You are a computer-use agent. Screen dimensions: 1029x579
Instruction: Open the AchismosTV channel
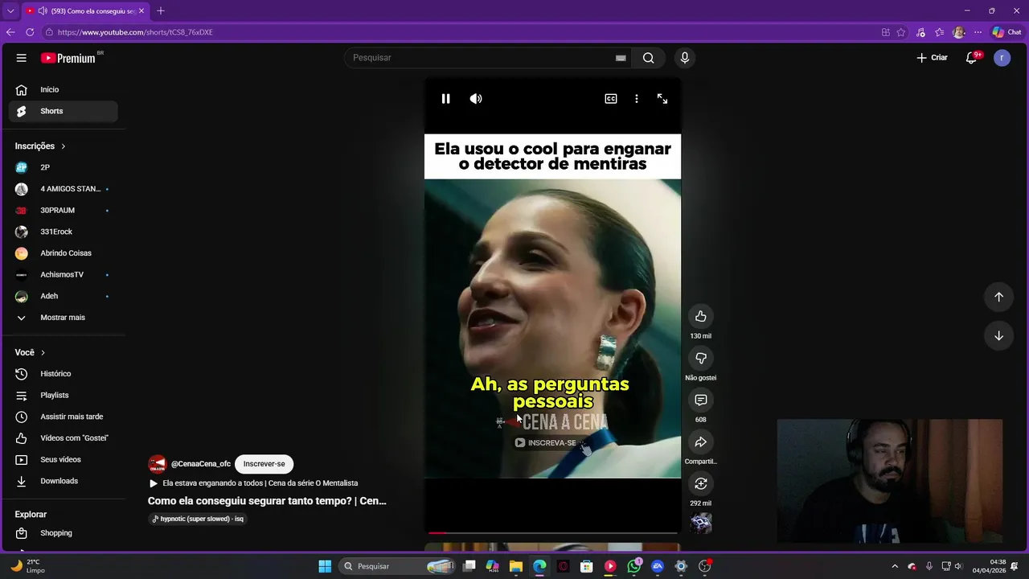click(64, 274)
